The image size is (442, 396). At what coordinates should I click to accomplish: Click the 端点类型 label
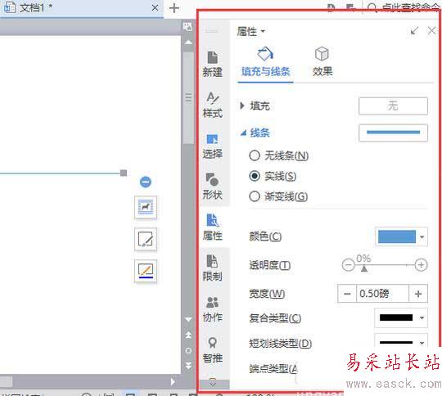(273, 369)
